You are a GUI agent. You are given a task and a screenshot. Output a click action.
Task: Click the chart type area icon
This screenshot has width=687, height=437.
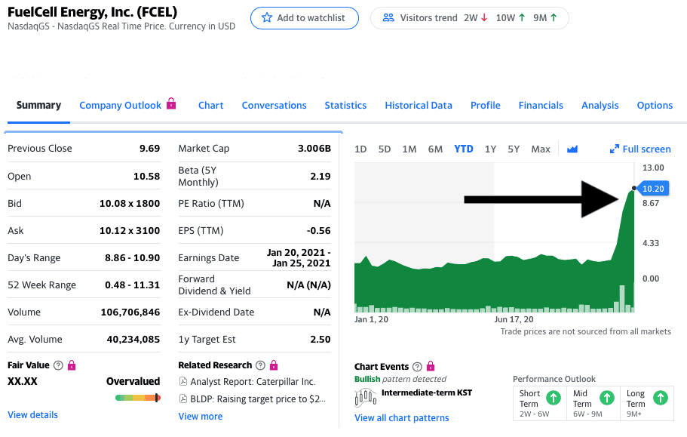572,149
